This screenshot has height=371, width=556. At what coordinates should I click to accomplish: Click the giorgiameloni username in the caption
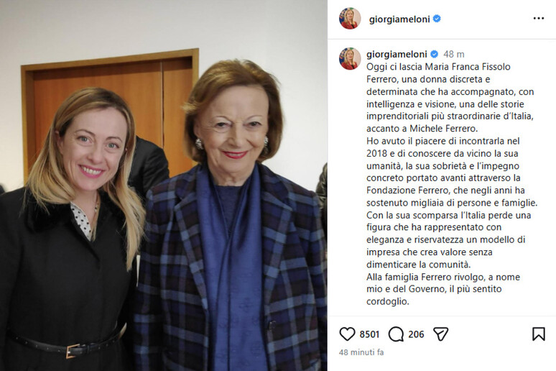397,55
